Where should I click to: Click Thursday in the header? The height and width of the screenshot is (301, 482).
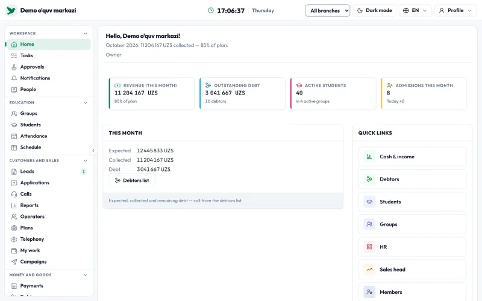[263, 10]
